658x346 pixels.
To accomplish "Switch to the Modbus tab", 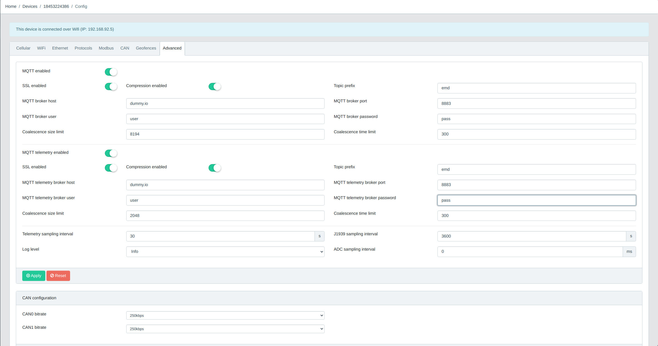I will pos(106,48).
